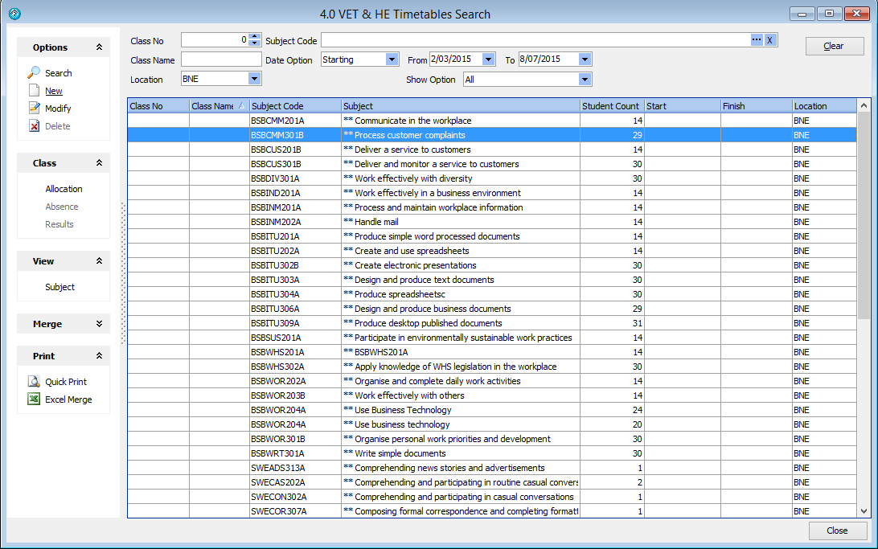Click the Excel Merge icon
The height and width of the screenshot is (549, 878).
point(34,399)
